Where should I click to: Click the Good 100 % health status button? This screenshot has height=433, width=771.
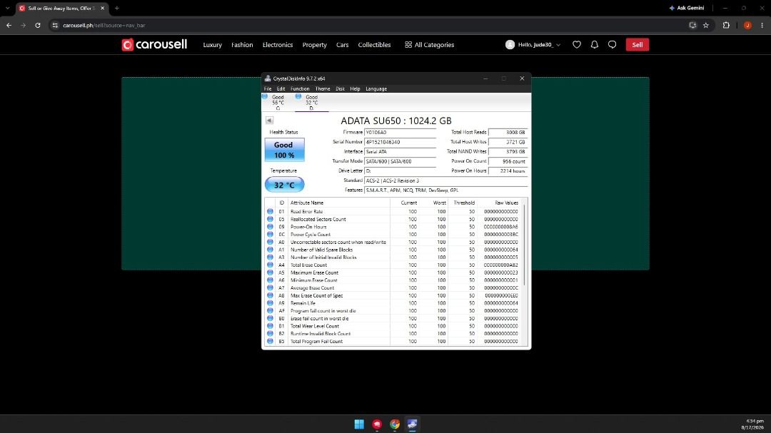pyautogui.click(x=284, y=150)
